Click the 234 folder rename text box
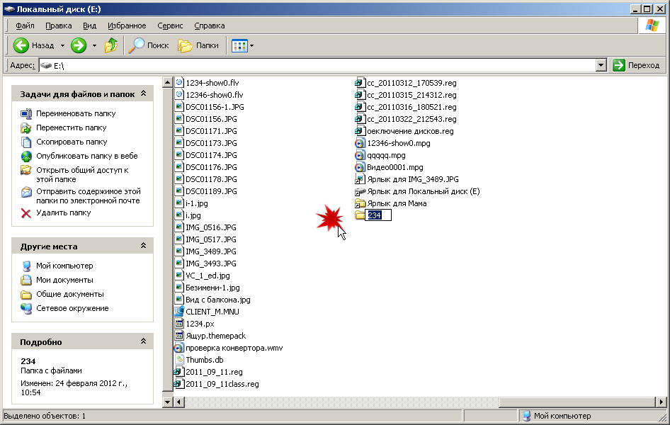The width and height of the screenshot is (670, 425). pyautogui.click(x=379, y=215)
